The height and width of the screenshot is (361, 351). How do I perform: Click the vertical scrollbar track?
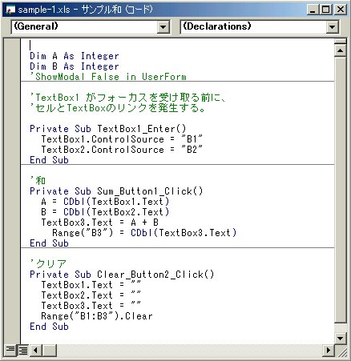340,195
